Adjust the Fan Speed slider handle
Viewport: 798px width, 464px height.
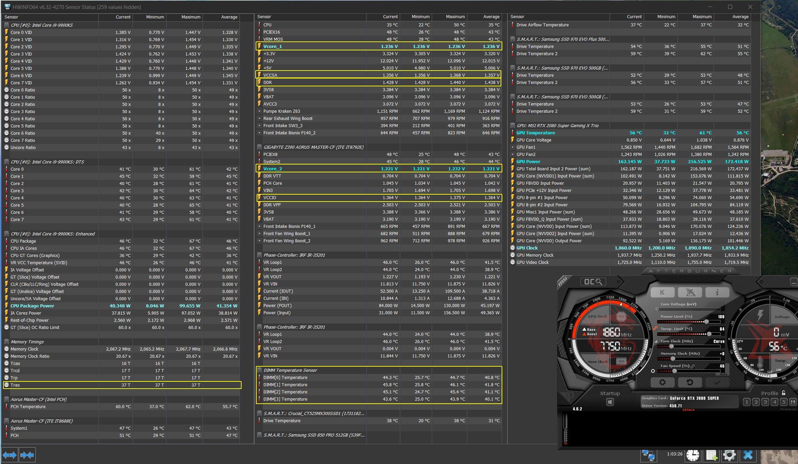[674, 371]
